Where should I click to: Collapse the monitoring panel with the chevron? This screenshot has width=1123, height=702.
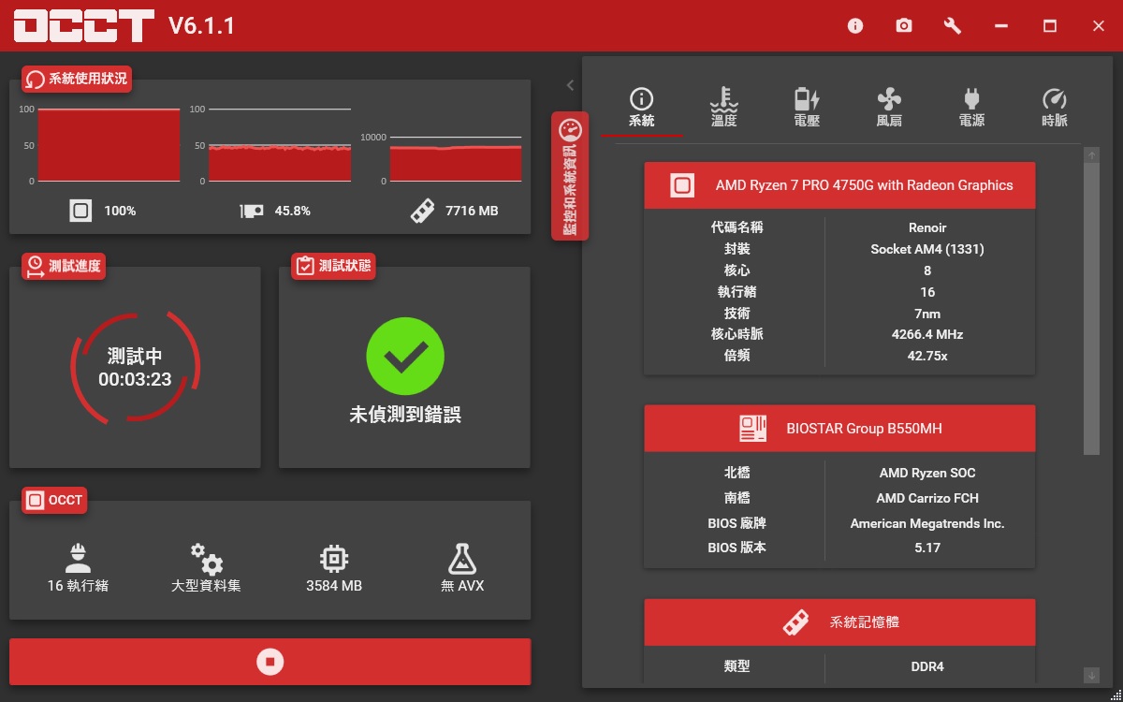coord(570,85)
